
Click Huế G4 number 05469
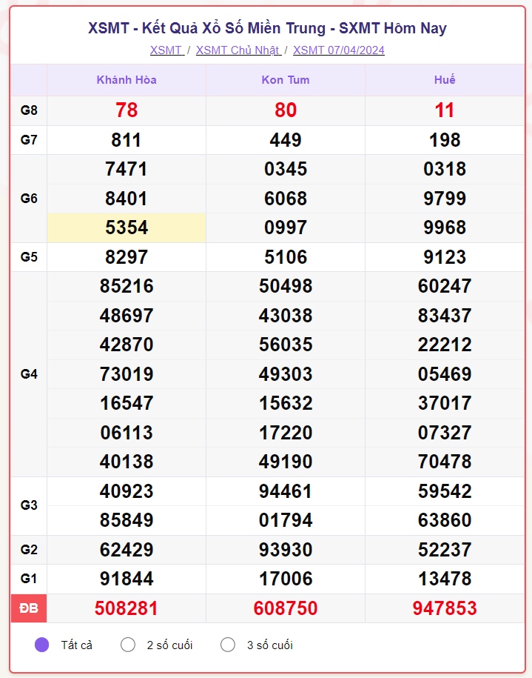pyautogui.click(x=445, y=374)
